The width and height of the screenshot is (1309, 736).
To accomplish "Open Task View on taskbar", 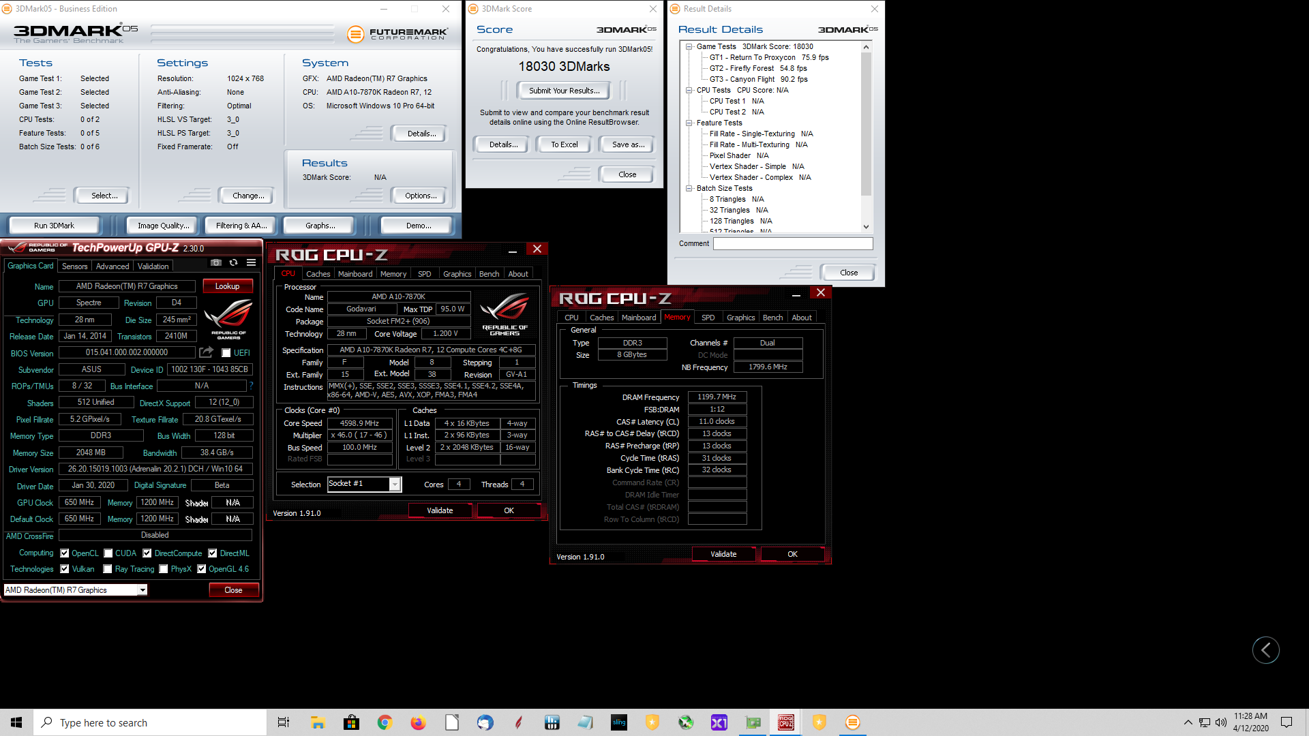I will 284,722.
